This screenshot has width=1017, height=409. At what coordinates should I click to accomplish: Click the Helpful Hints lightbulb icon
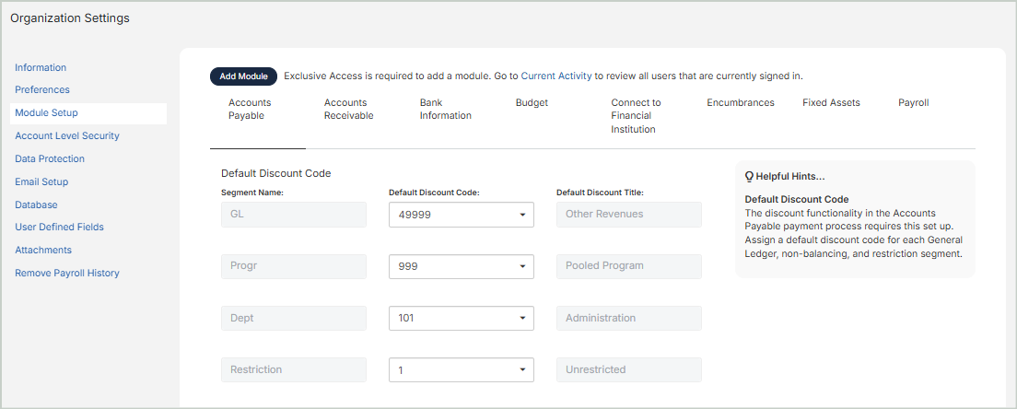749,177
